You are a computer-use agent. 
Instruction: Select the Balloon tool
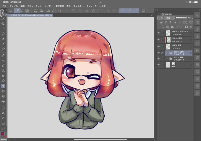[3, 128]
